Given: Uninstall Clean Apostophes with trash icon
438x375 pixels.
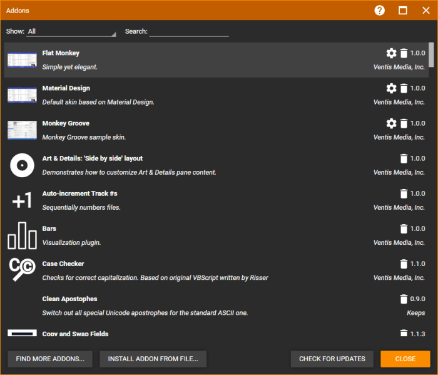Looking at the screenshot, I should point(404,299).
